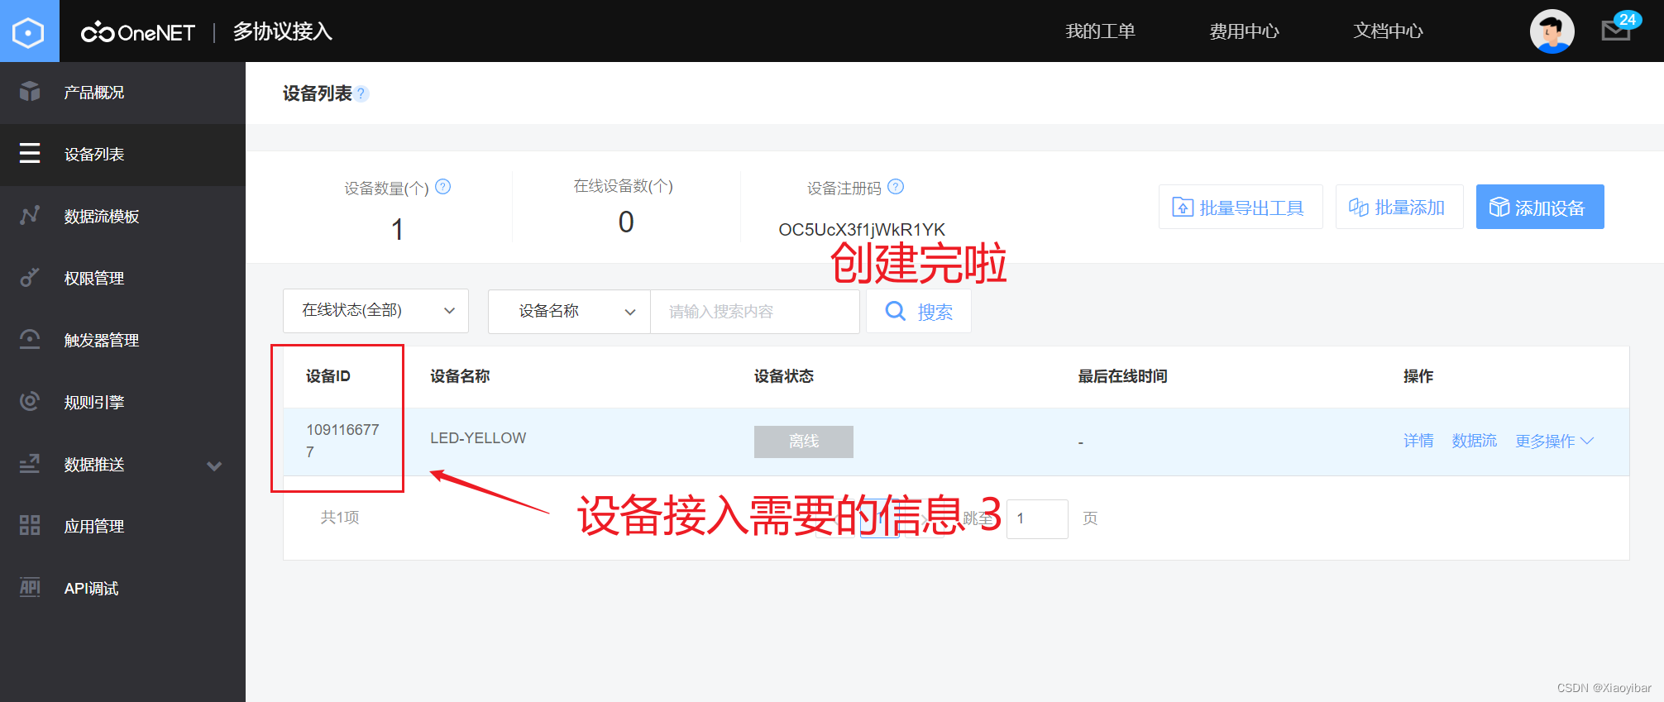Click help icon next to 设备数量(个)
Screen dimensions: 1664x702
point(443,187)
